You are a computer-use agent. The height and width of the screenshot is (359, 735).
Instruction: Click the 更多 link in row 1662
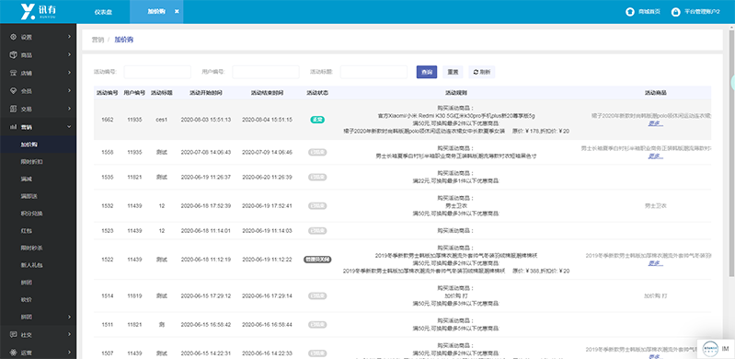pyautogui.click(x=655, y=123)
